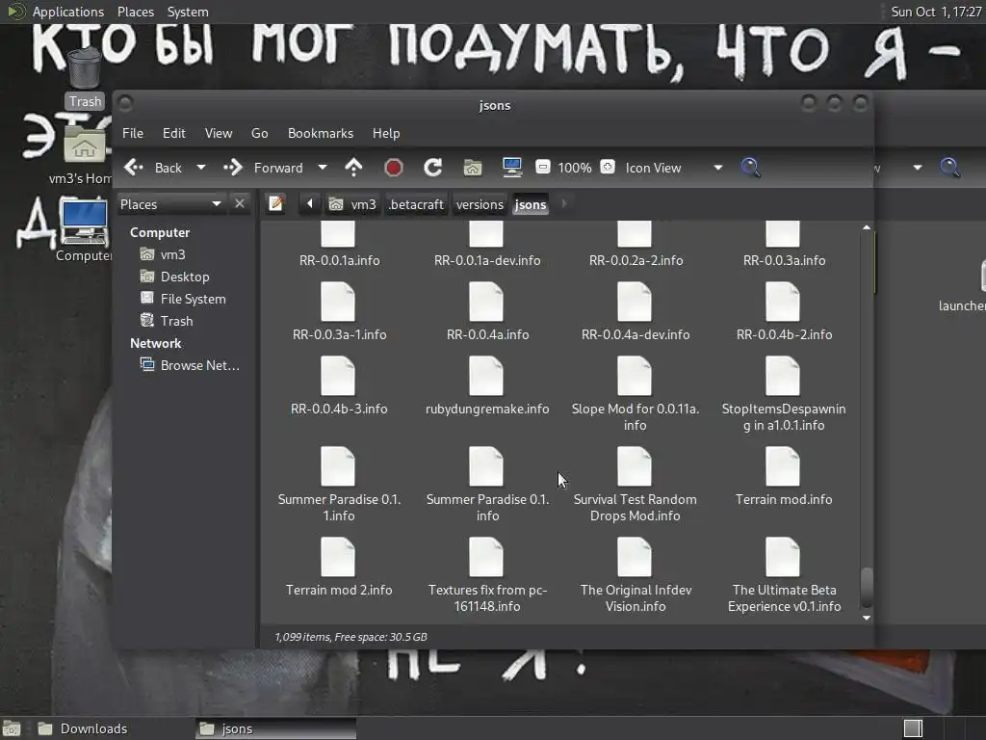Click the RR-0.0.3a.info file name

(784, 260)
